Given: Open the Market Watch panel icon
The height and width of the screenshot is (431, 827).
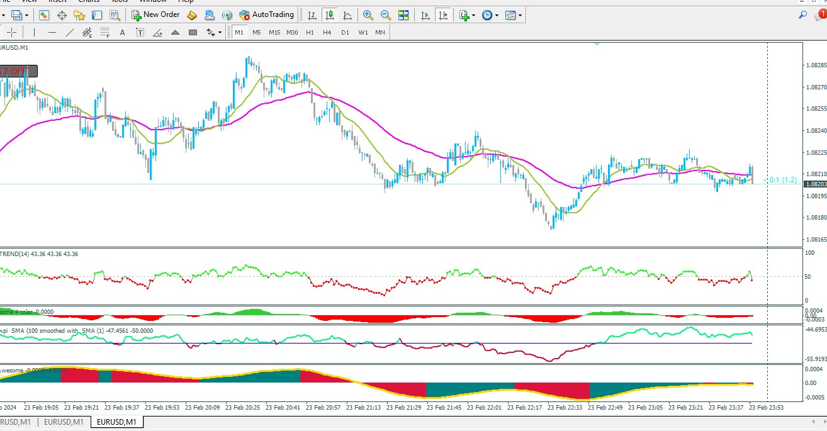Looking at the screenshot, I should click(44, 15).
